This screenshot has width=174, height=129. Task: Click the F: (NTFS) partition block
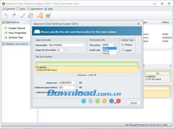(157, 77)
